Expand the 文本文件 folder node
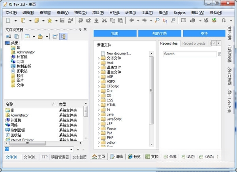The width and height of the screenshot is (237, 172). [x=99, y=58]
